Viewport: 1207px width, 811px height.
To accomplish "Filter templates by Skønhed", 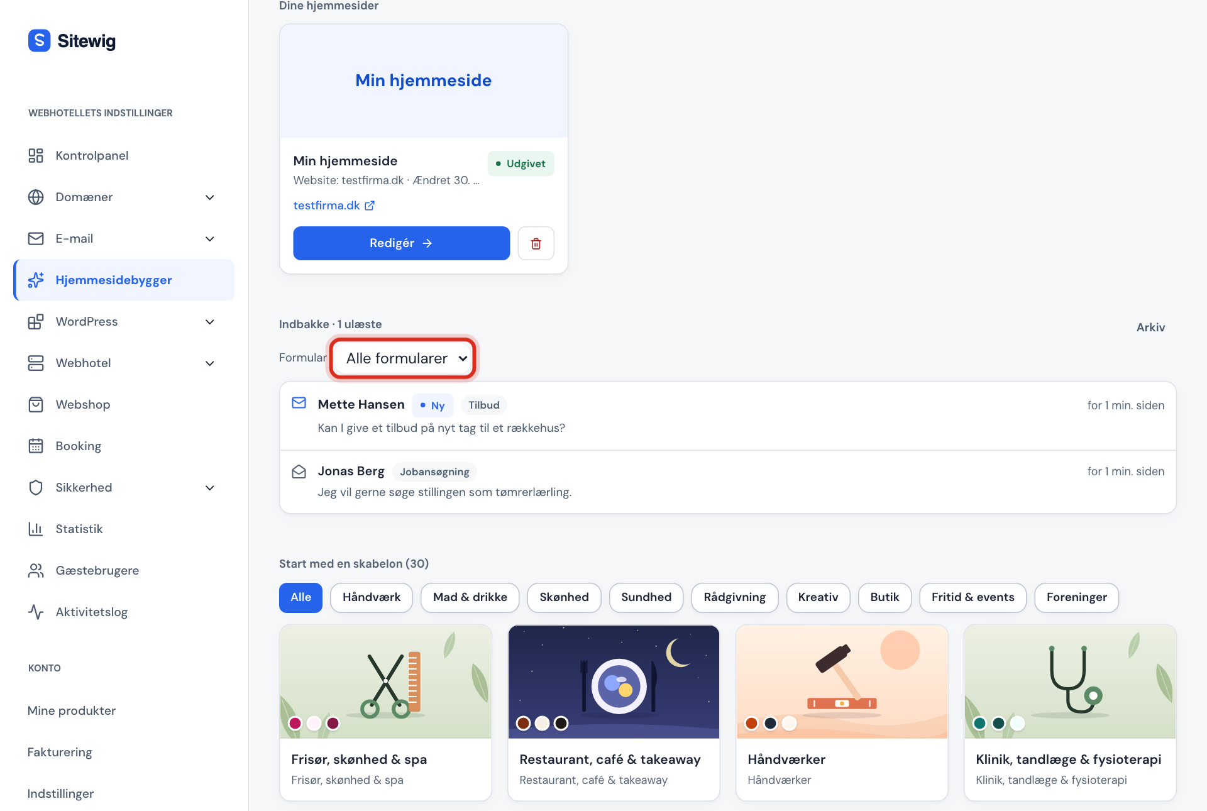I will pos(564,597).
